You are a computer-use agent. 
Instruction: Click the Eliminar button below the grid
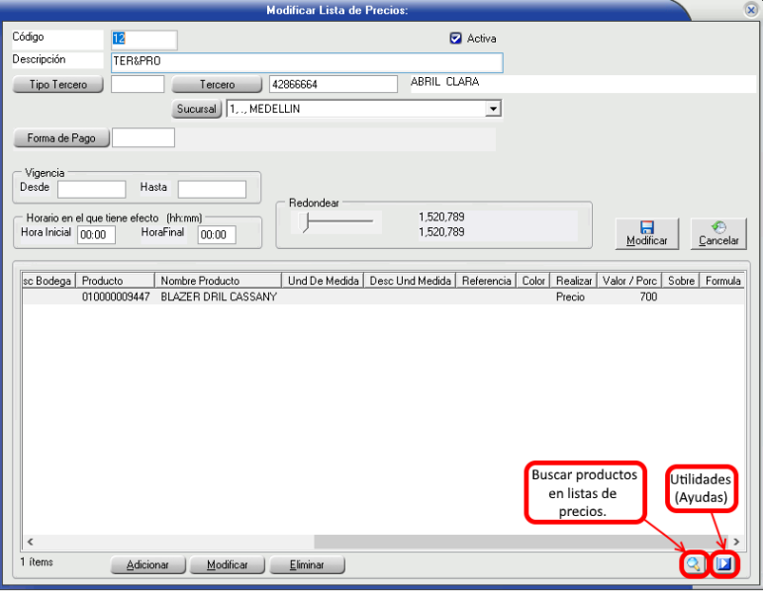tap(309, 565)
